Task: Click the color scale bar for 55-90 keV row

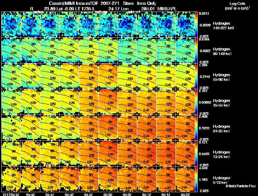Action: (196, 76)
